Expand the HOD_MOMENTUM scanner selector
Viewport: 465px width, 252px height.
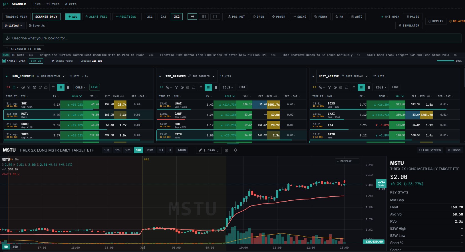pyautogui.click(x=39, y=76)
